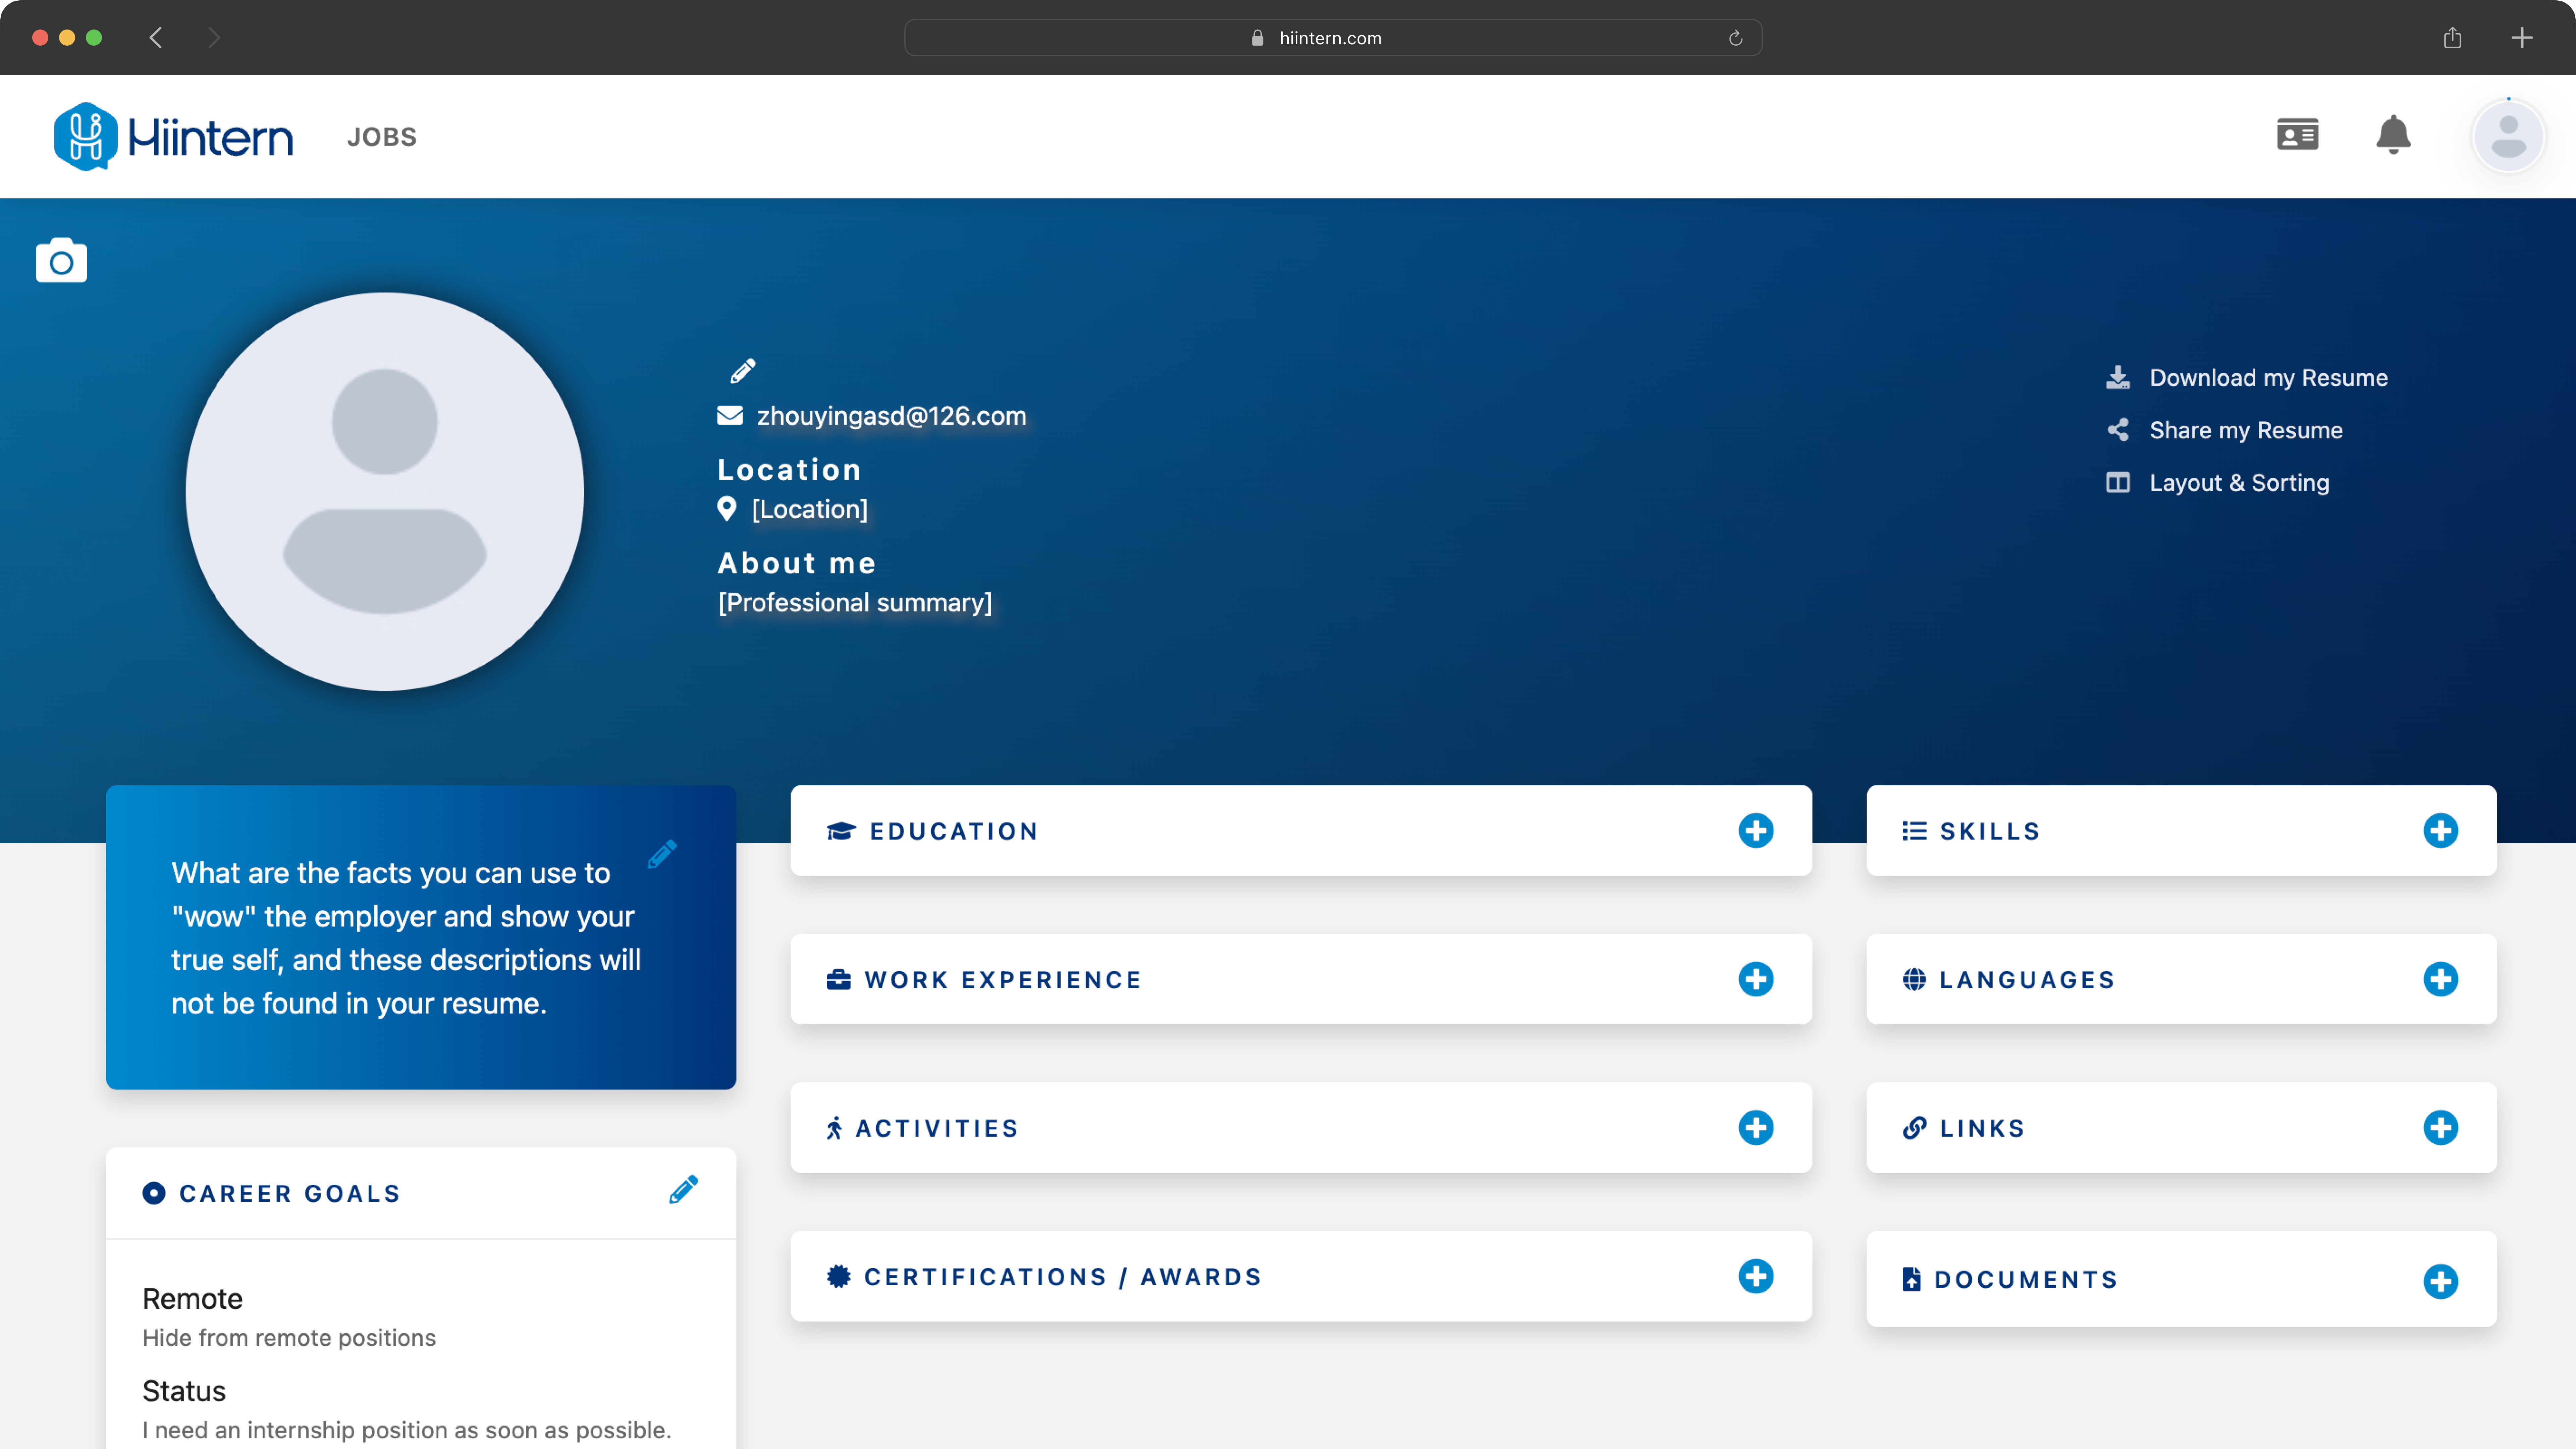
Task: Add a Certifications / Awards entry
Action: 1756,1276
